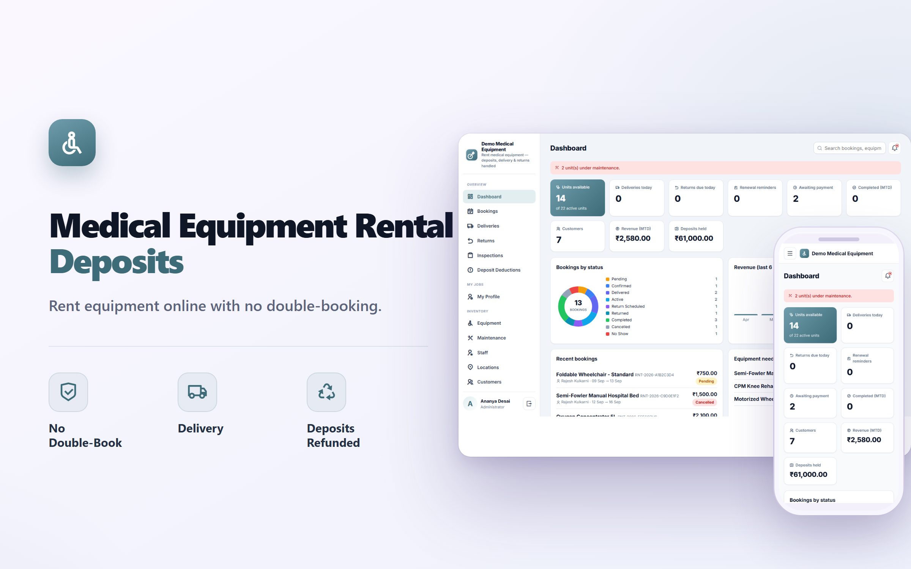This screenshot has height=569, width=911.
Task: Open Bookings in the sidebar
Action: pyautogui.click(x=499, y=211)
